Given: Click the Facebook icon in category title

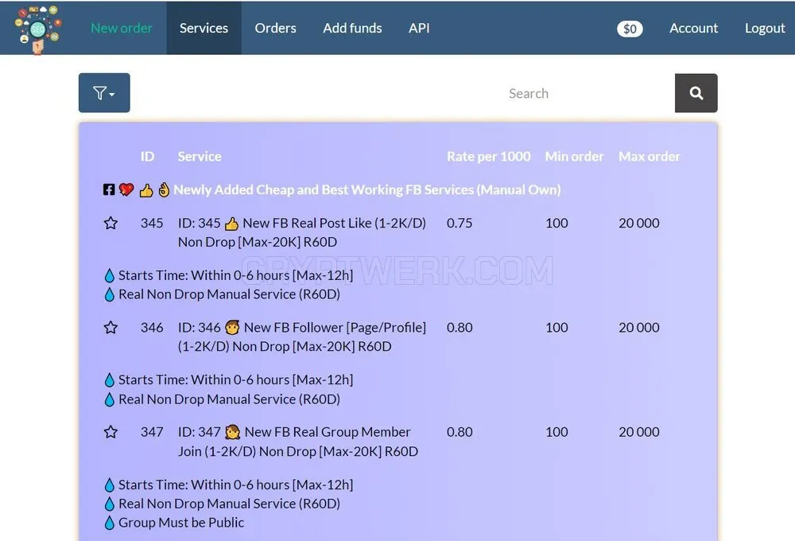Looking at the screenshot, I should point(108,189).
